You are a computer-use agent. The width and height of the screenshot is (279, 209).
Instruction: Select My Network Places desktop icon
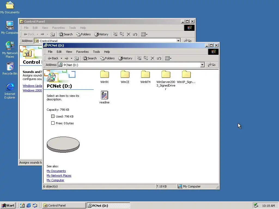coord(10,50)
